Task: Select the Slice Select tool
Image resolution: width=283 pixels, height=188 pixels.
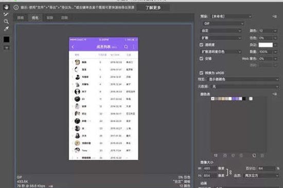Action: 6,14
